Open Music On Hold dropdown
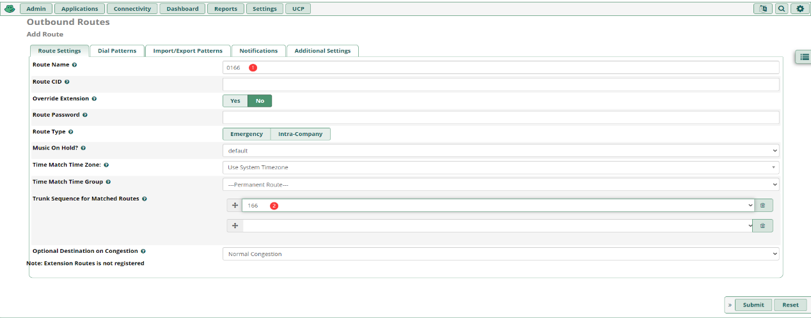811x318 pixels. click(x=501, y=151)
